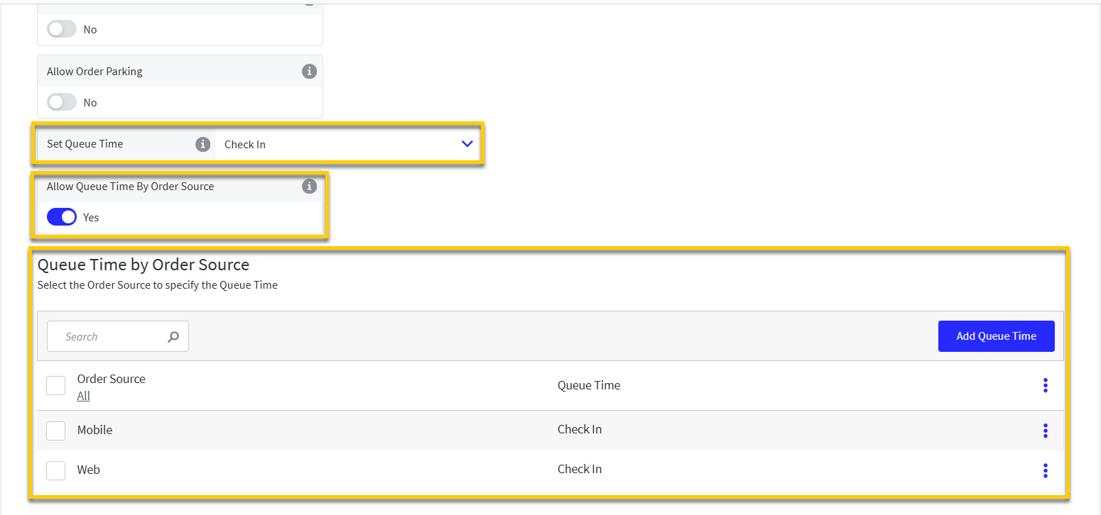Disable Allow Queue Time By Order Source toggle
1101x515 pixels.
[x=62, y=217]
